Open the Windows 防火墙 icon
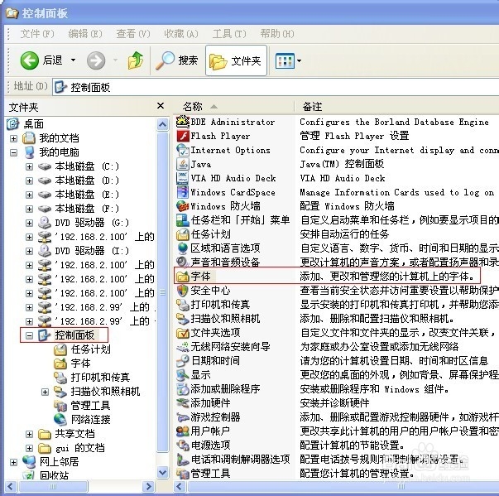The width and height of the screenshot is (499, 496). [x=183, y=206]
